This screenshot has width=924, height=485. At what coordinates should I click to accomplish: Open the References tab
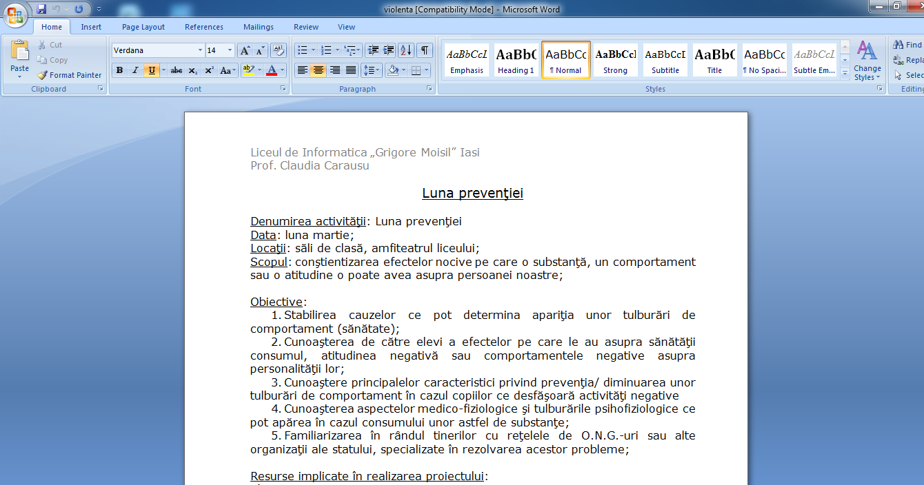[x=204, y=27]
